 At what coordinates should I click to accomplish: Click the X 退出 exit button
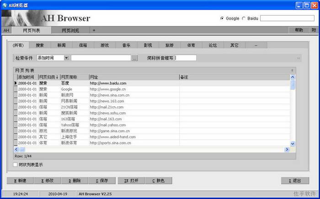(x=295, y=181)
